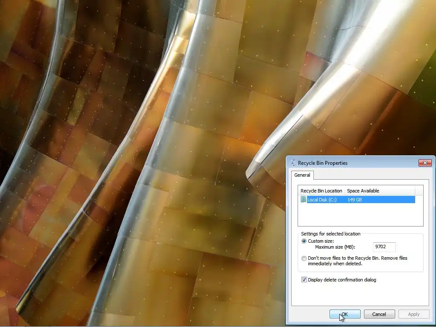Click the Space Available column header
436x327 pixels.
coord(379,191)
